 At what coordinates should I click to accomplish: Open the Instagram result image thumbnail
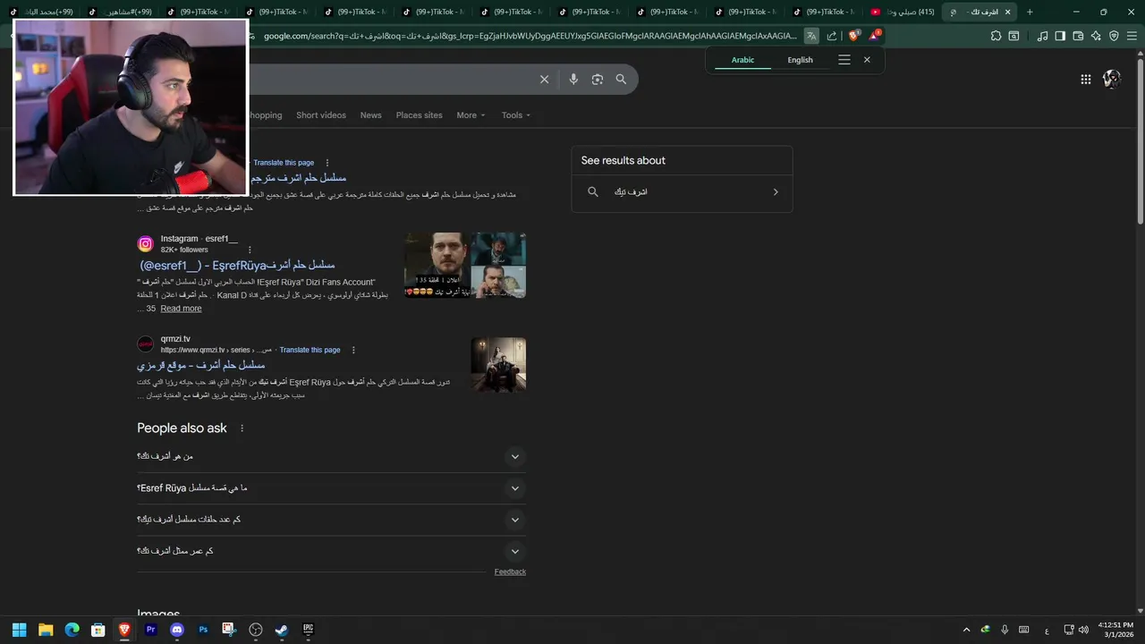pos(465,266)
